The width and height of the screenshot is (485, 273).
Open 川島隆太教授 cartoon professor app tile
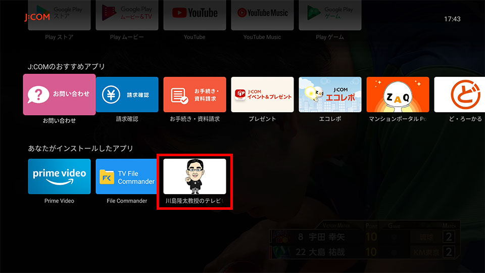coord(195,176)
